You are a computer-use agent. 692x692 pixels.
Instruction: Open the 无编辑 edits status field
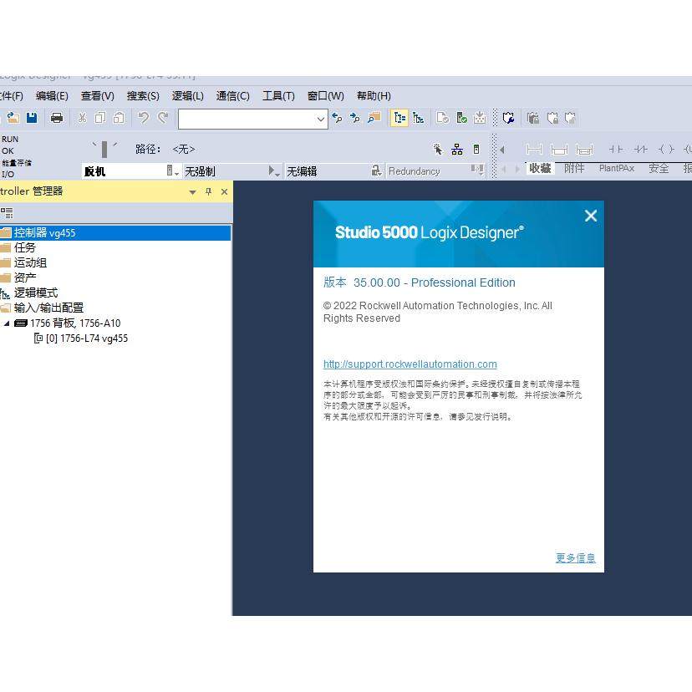pos(333,170)
